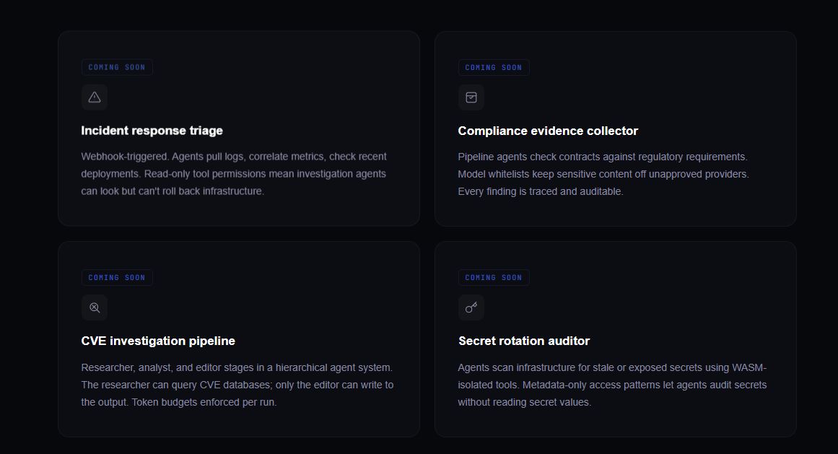Click the magnifier icon above CVE investigation pipeline

[x=95, y=307]
